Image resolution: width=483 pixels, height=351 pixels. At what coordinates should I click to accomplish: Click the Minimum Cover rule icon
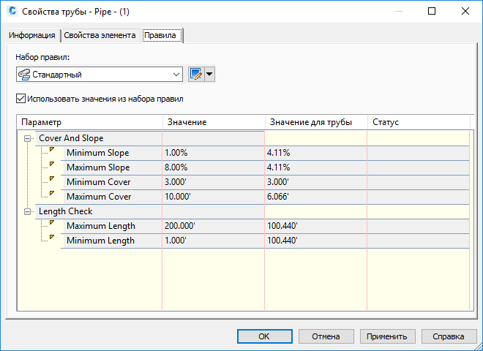(x=51, y=179)
